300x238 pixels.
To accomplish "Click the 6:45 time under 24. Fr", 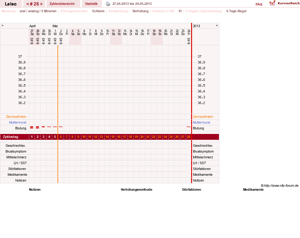I will pos(189,41).
